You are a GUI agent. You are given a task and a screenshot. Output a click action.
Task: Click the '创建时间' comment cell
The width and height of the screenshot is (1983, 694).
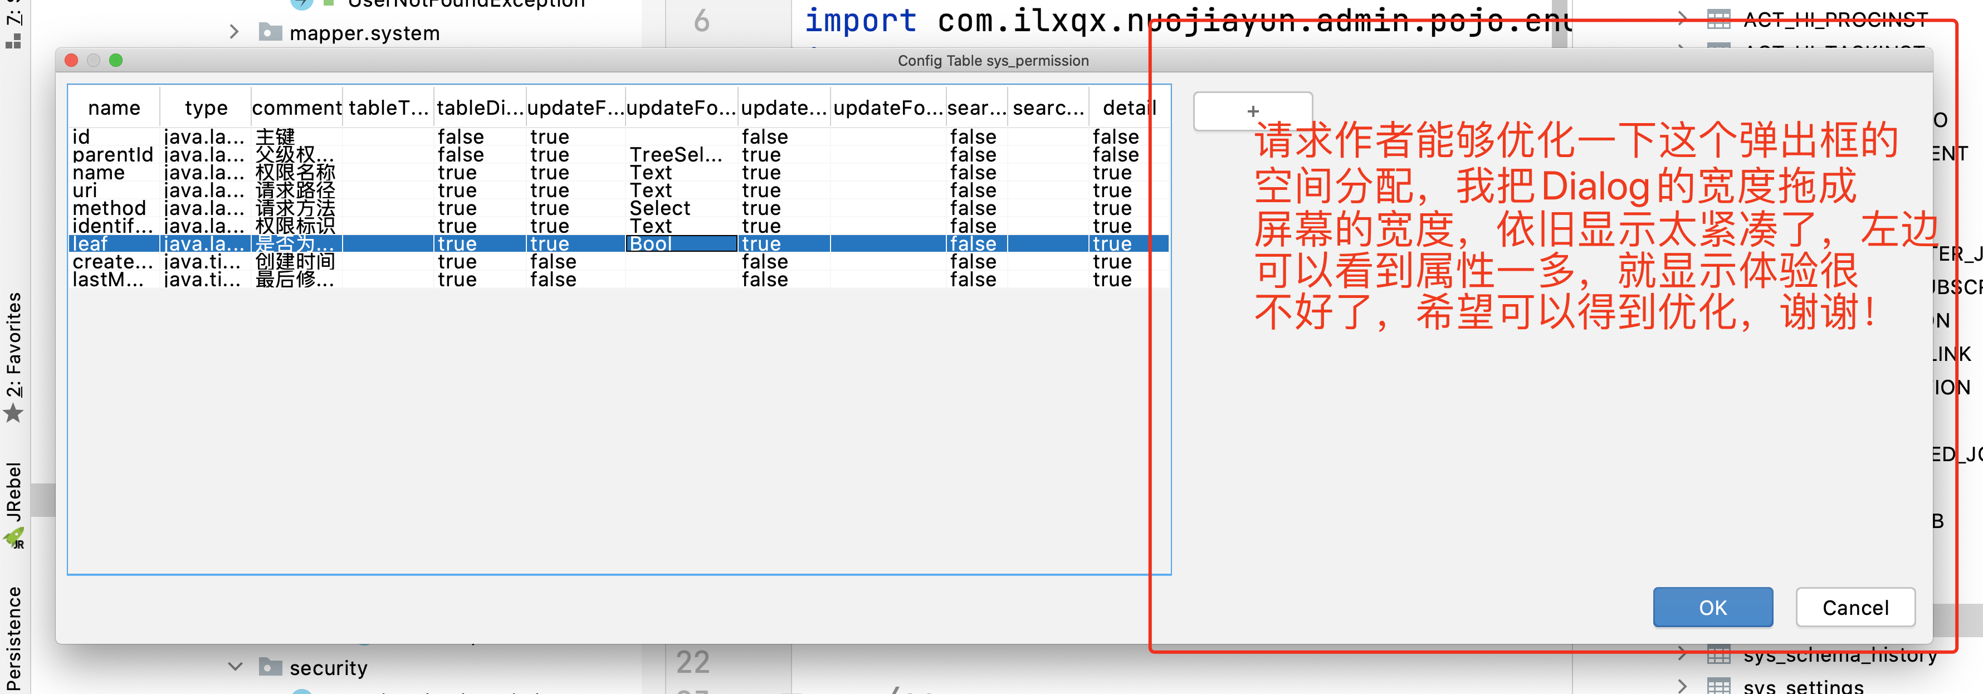coord(296,261)
